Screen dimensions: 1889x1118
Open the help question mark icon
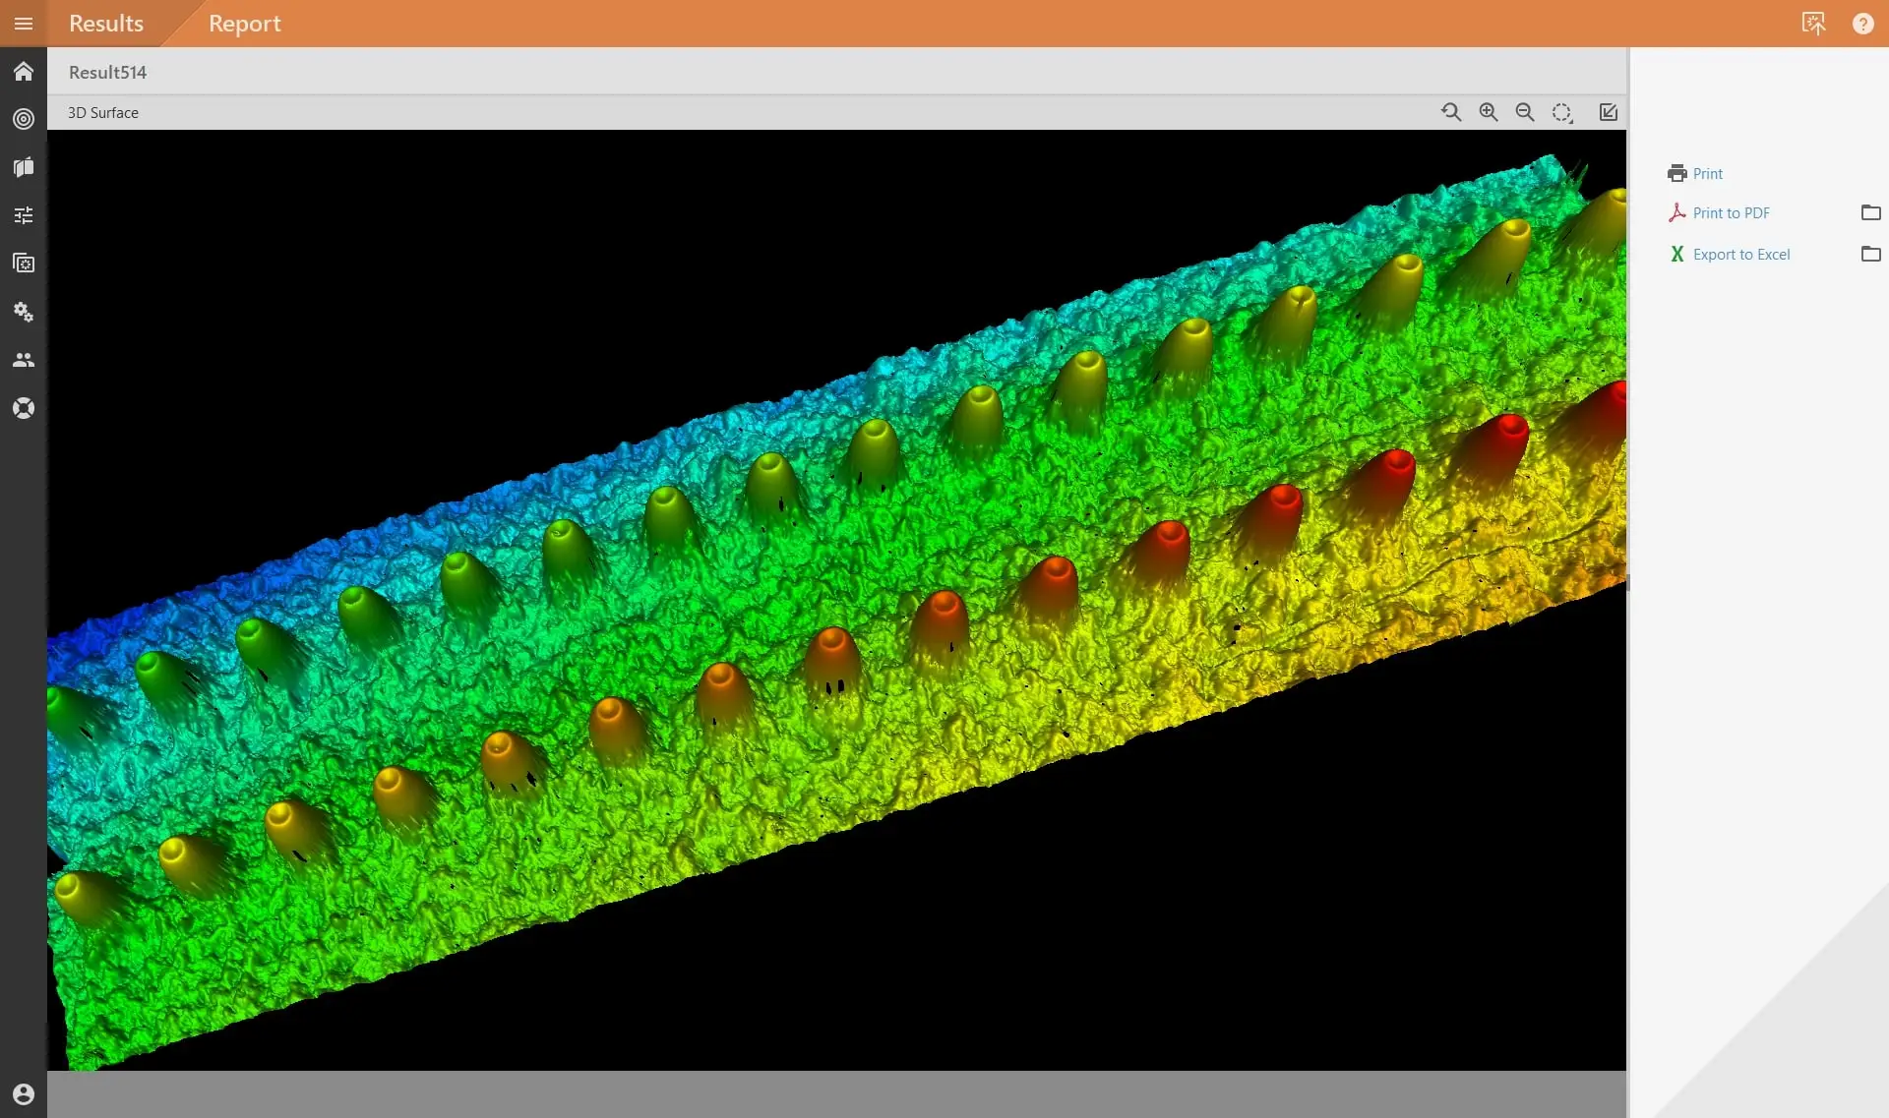point(1864,23)
